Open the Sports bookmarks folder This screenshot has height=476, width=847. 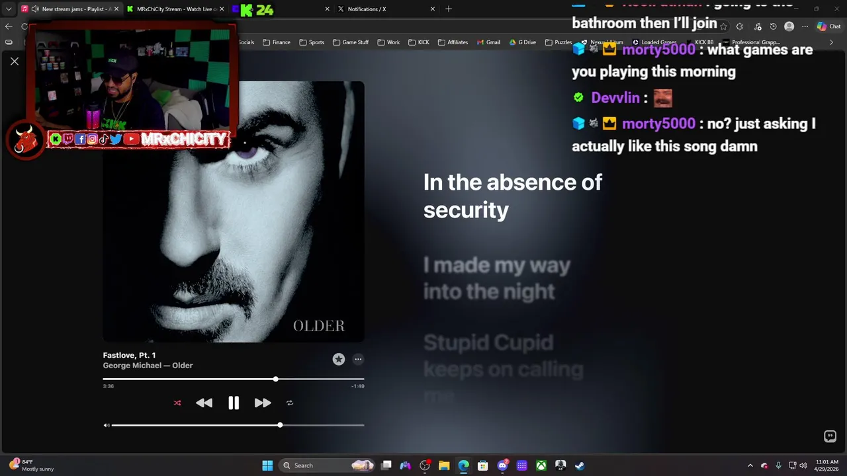click(x=312, y=42)
